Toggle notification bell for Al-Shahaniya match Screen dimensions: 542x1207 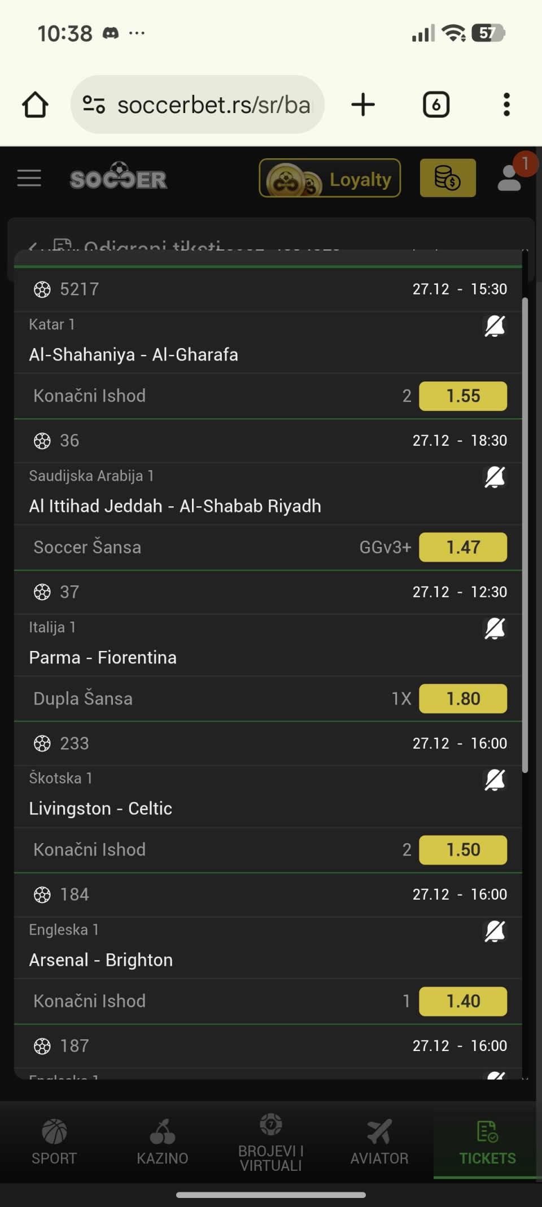point(495,326)
